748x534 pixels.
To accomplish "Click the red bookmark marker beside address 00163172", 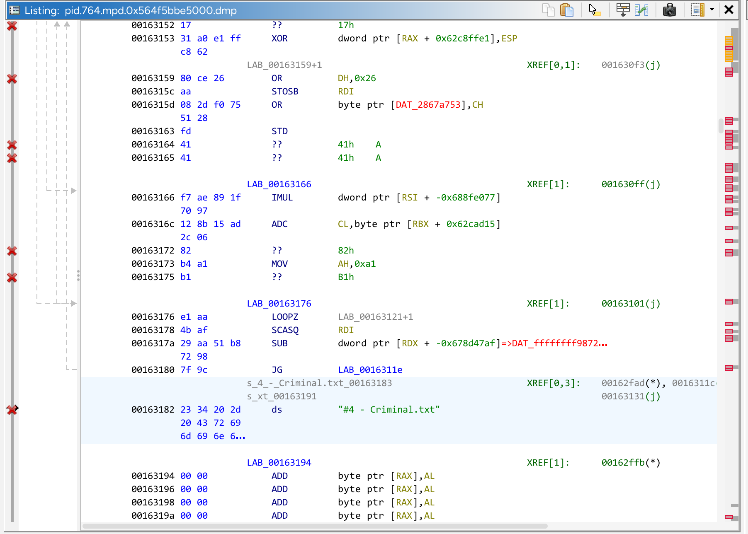I will (x=12, y=251).
